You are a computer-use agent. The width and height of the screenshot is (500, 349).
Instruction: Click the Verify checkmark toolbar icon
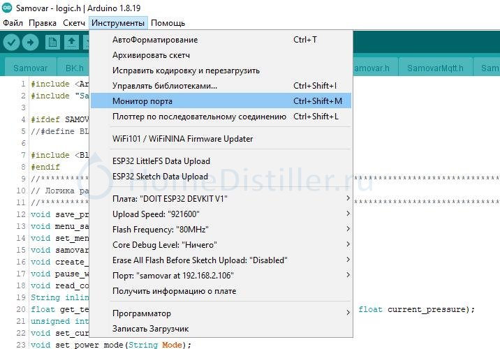pos(11,42)
